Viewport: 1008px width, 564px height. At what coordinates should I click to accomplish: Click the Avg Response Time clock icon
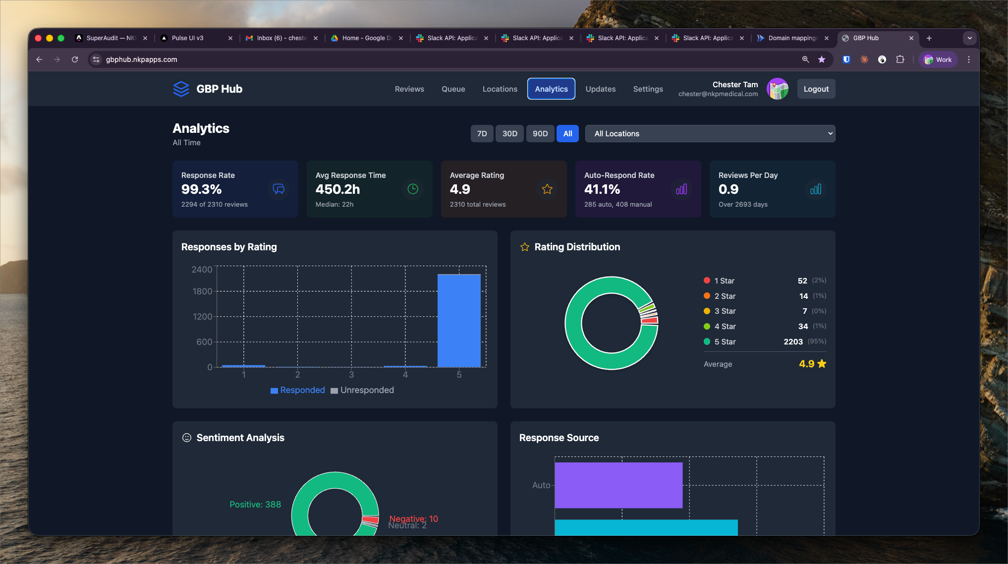point(413,189)
